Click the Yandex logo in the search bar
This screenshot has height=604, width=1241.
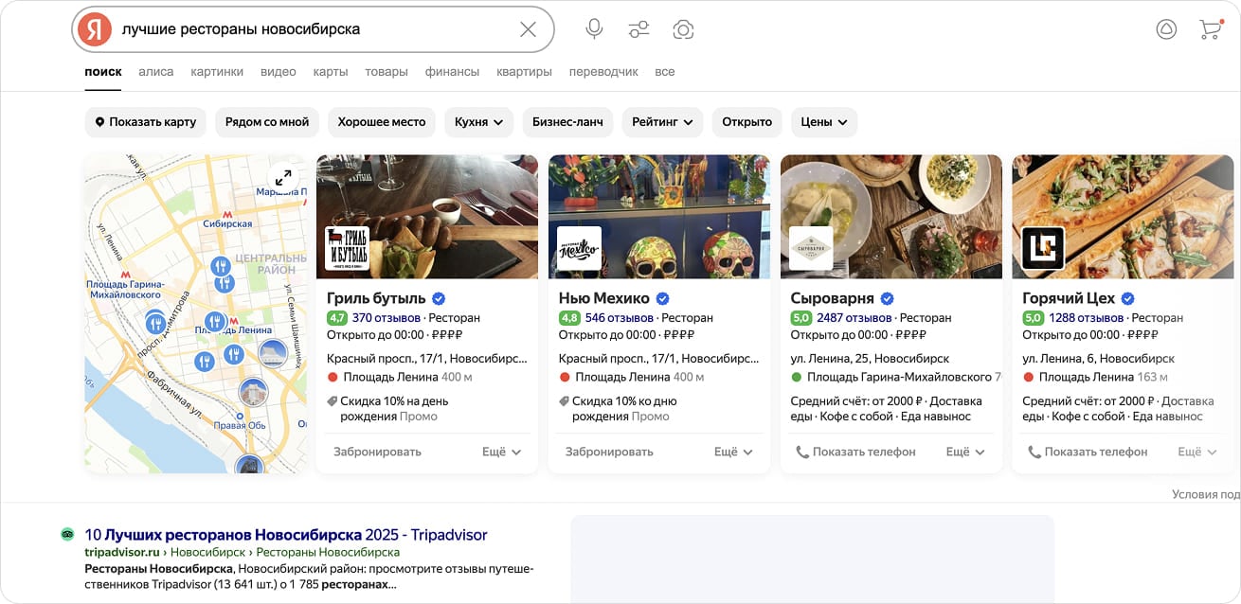94,28
